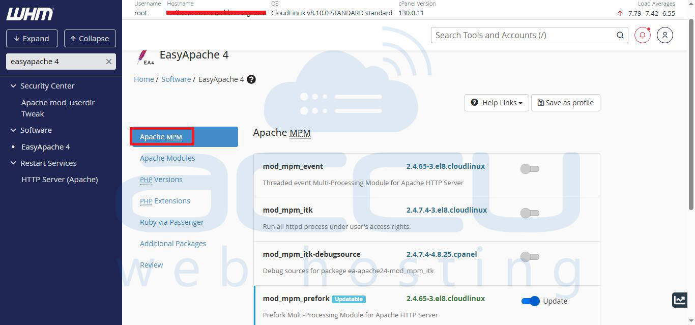Click the WHM logo

(30, 14)
